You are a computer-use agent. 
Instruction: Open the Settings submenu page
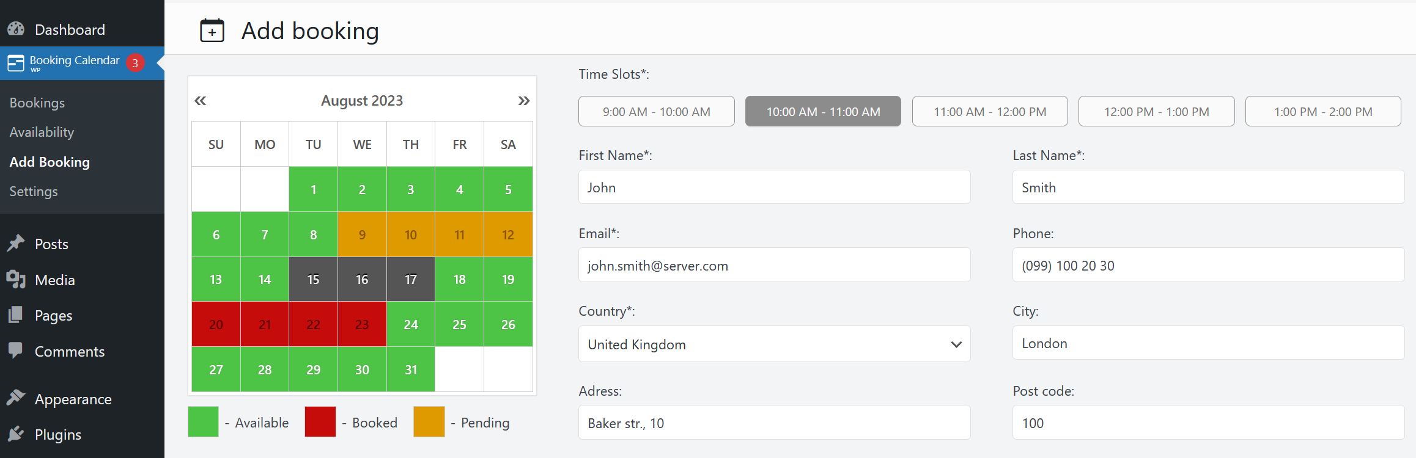pyautogui.click(x=34, y=191)
